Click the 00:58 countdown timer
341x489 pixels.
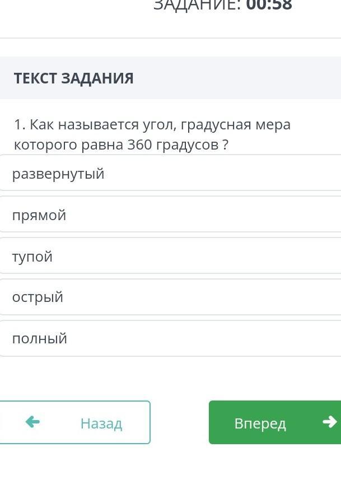[269, 6]
